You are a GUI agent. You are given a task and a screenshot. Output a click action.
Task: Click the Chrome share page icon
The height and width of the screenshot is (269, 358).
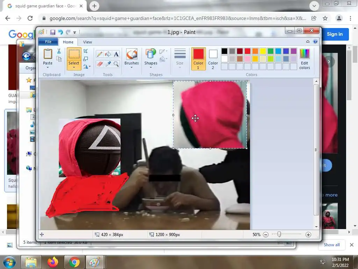click(x=314, y=18)
